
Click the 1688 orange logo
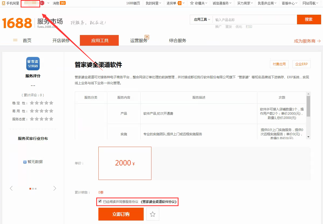pos(17,23)
